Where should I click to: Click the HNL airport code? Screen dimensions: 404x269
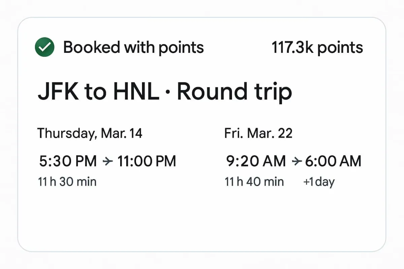[x=136, y=92]
